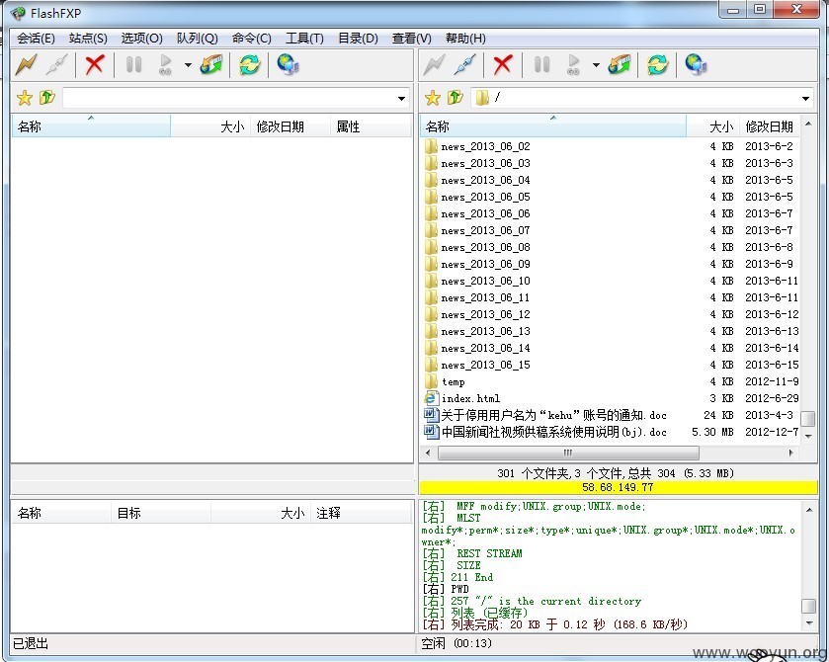This screenshot has height=662, width=829.
Task: Open the 队列(Q) menu
Action: click(x=198, y=39)
